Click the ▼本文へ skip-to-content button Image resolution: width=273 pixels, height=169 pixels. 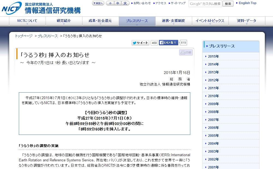point(98,3)
